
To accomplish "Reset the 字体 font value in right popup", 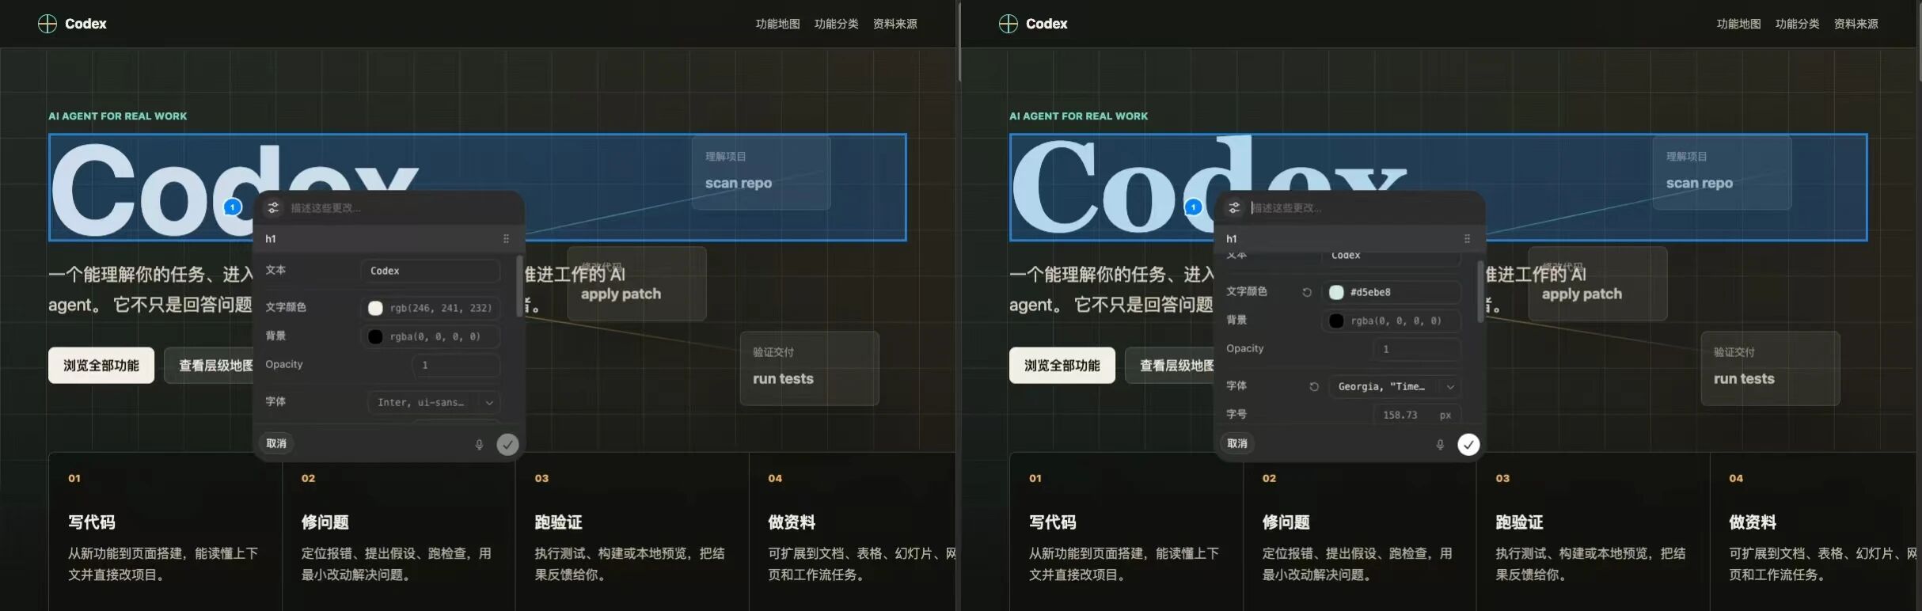I will coord(1314,386).
